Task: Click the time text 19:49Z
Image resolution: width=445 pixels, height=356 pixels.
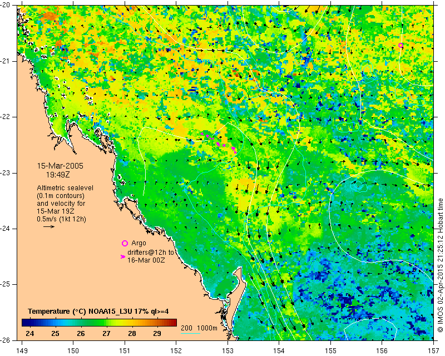Action: pos(58,175)
